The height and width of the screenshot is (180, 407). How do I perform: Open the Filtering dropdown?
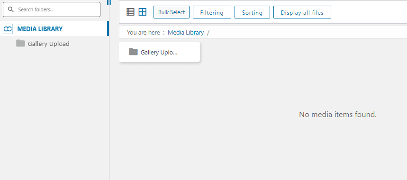click(x=212, y=12)
